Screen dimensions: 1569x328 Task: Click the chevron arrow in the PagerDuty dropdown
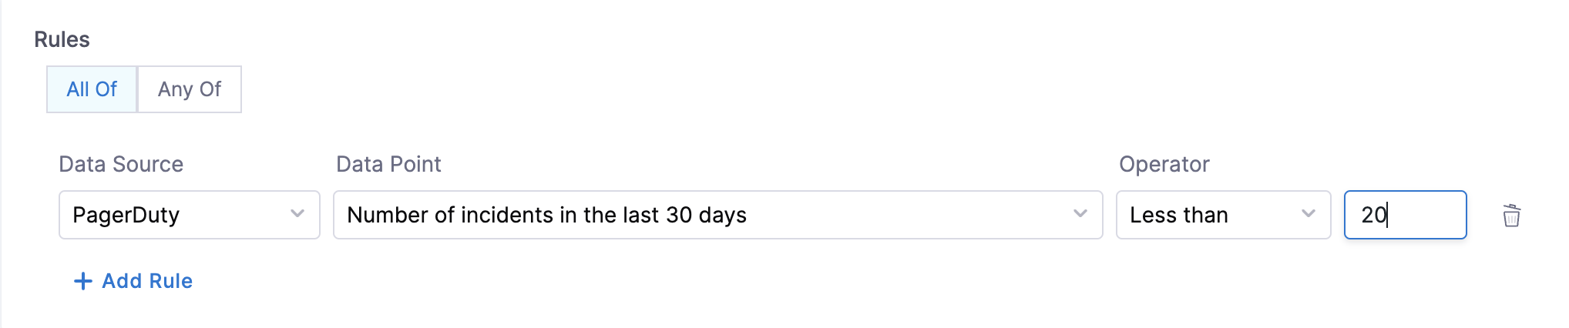pyautogui.click(x=297, y=214)
